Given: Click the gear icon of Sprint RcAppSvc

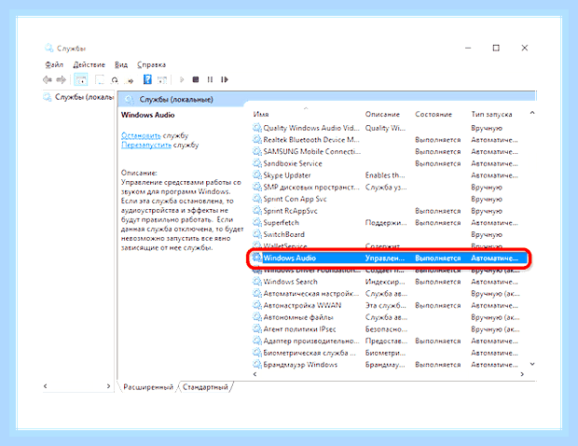Looking at the screenshot, I should click(257, 211).
